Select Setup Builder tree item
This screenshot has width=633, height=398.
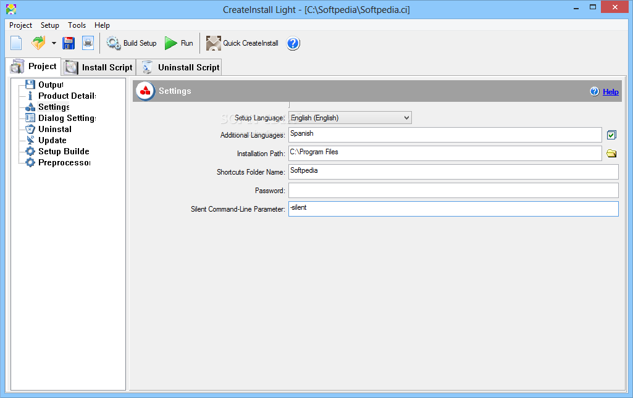coord(64,151)
